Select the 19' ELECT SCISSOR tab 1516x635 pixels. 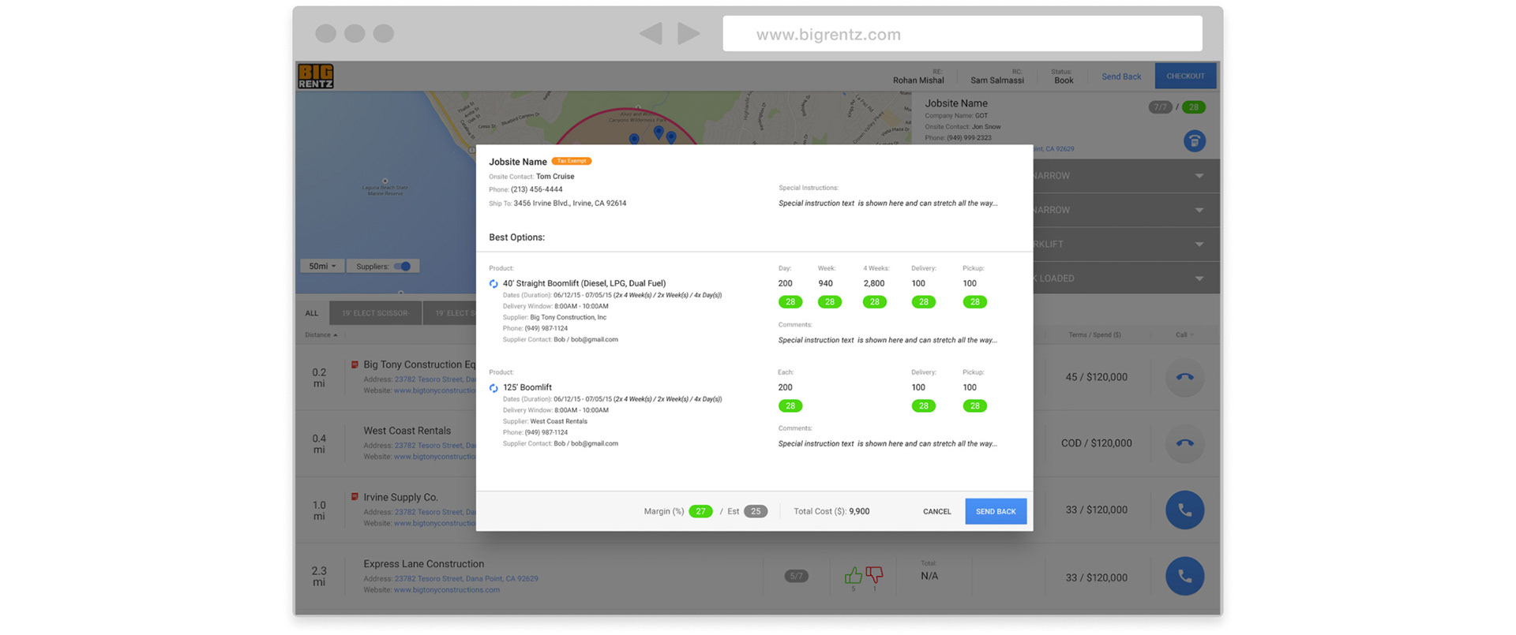375,313
